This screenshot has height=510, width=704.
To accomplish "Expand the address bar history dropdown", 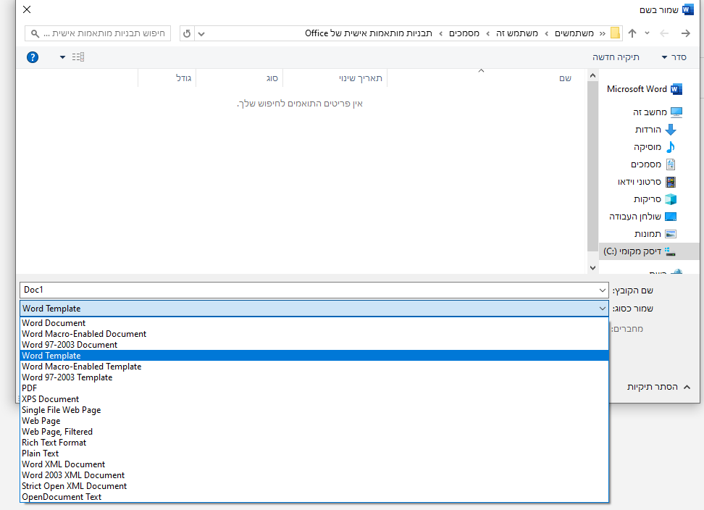I will point(201,33).
